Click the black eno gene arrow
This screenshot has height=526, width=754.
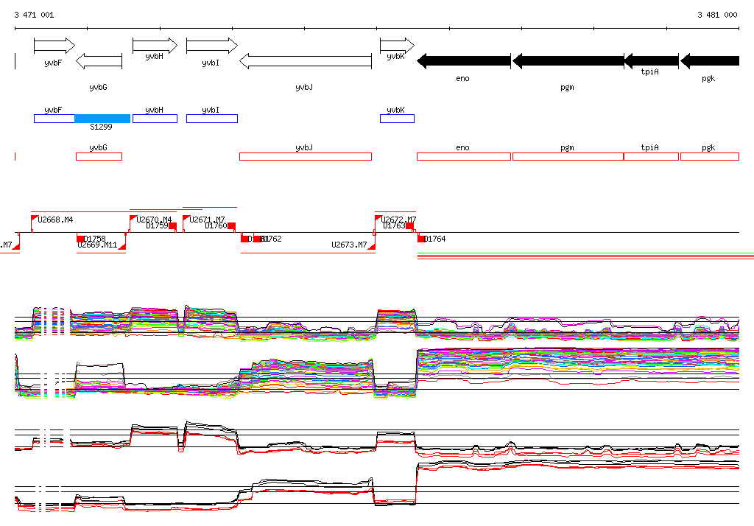464,61
